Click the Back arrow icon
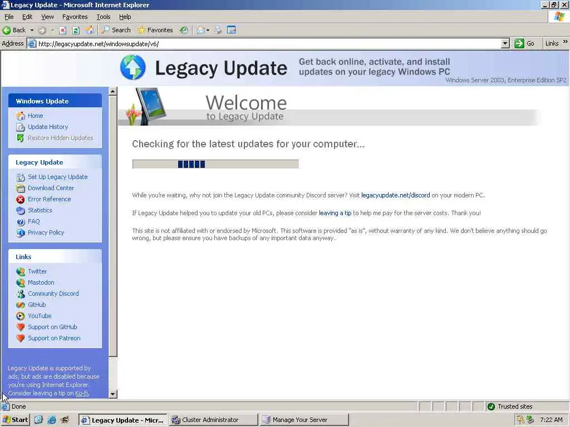The height and width of the screenshot is (427, 570). [7, 30]
